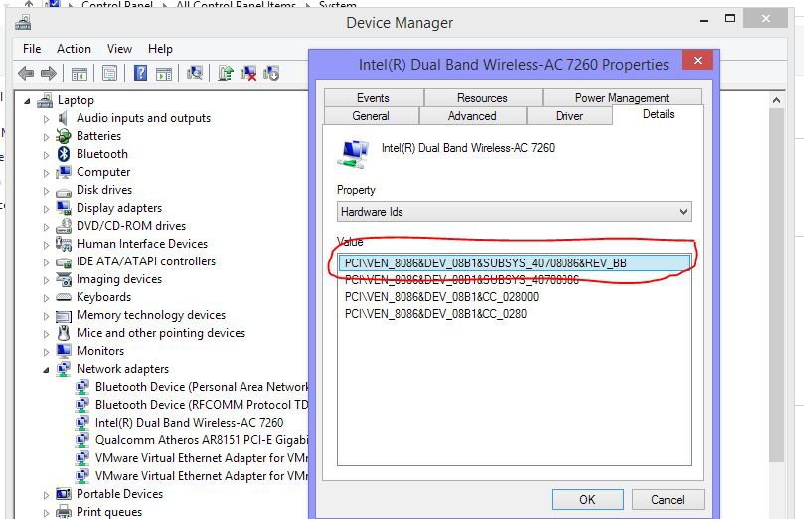Click the Device Manager title bar icon
Viewport: 804px width, 519px height.
[23, 22]
